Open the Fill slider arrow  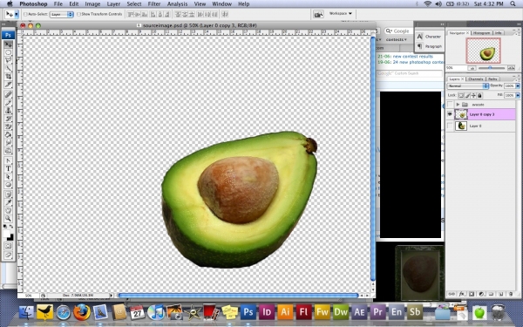(518, 95)
